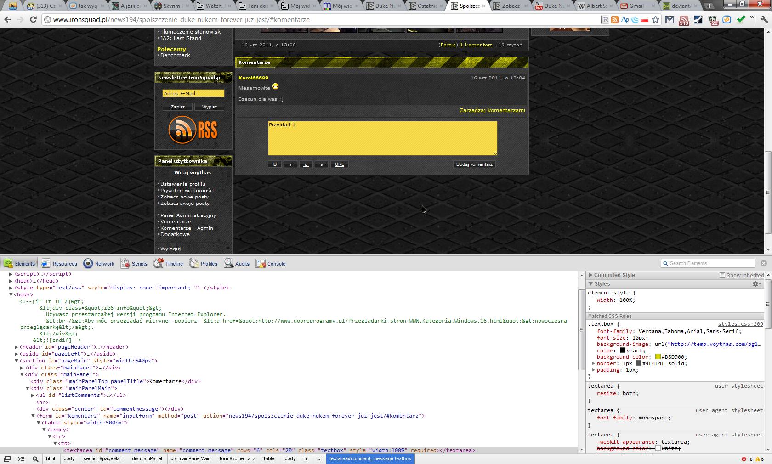The width and height of the screenshot is (772, 464).
Task: Select form#komentarz in the breadcrumb bar
Action: (x=237, y=458)
